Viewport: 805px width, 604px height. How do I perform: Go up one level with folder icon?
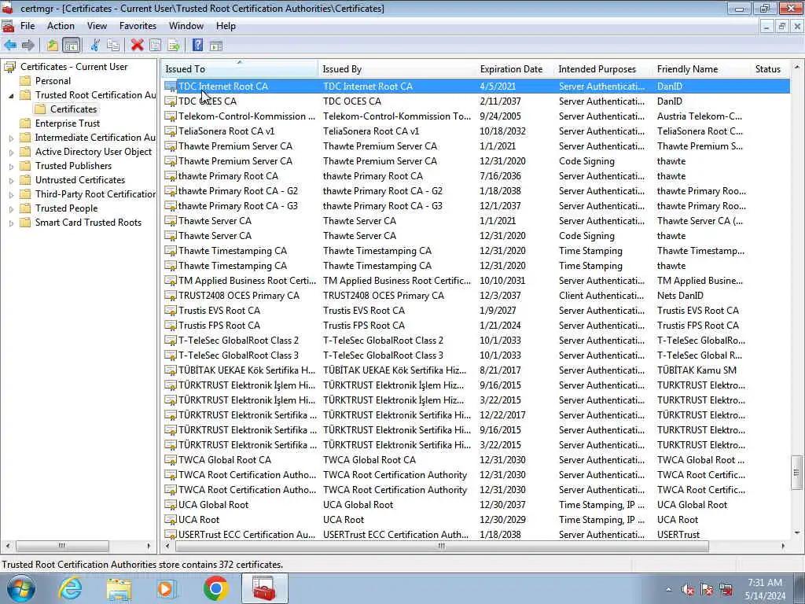point(53,45)
